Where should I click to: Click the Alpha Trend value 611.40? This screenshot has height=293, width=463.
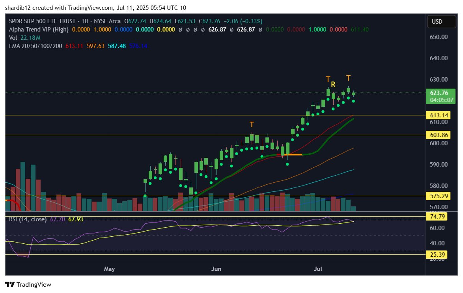pyautogui.click(x=360, y=30)
